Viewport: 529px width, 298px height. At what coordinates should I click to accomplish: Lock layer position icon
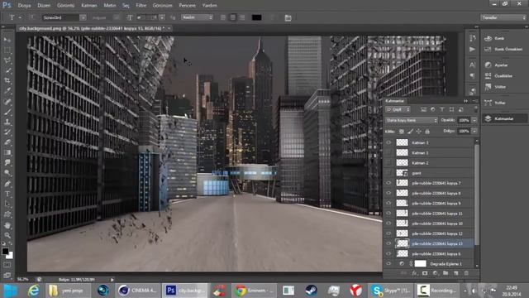point(419,131)
